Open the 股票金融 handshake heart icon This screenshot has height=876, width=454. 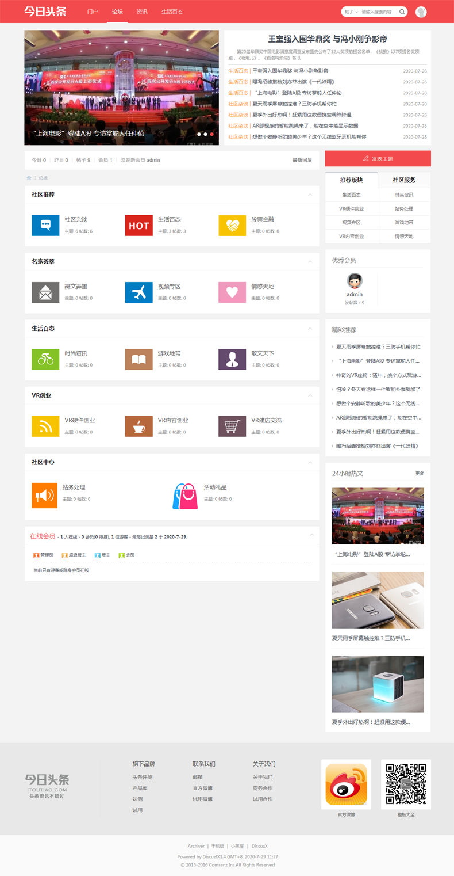tap(232, 226)
